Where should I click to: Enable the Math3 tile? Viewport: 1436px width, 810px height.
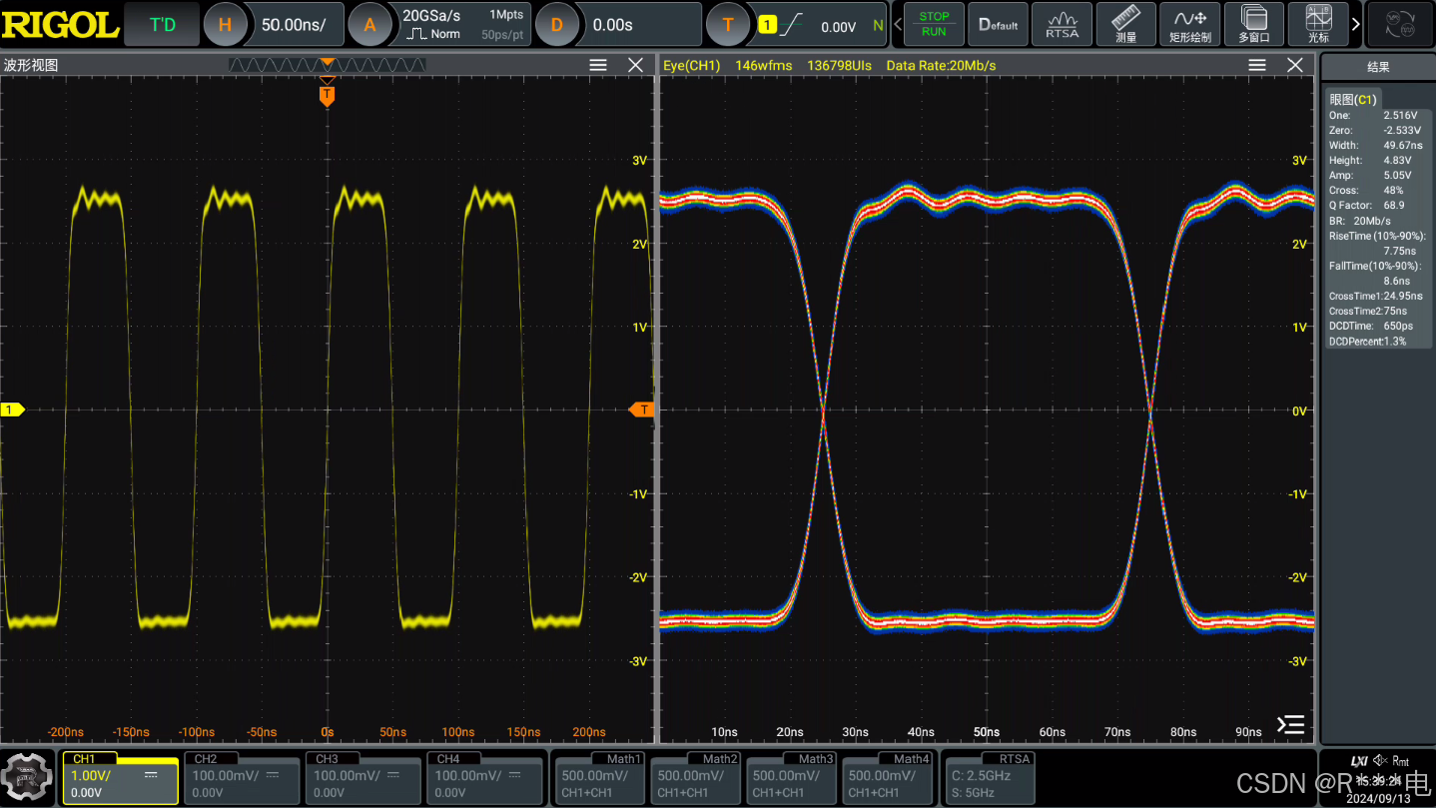pyautogui.click(x=792, y=778)
